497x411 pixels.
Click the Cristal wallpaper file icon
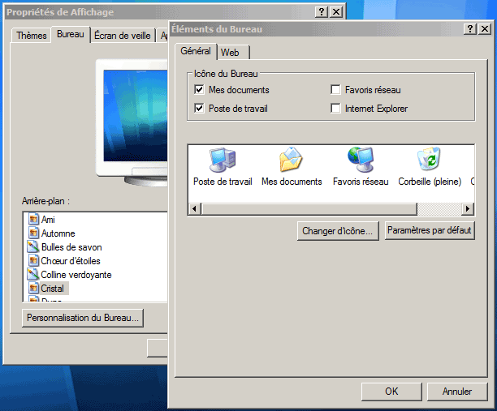pos(33,288)
